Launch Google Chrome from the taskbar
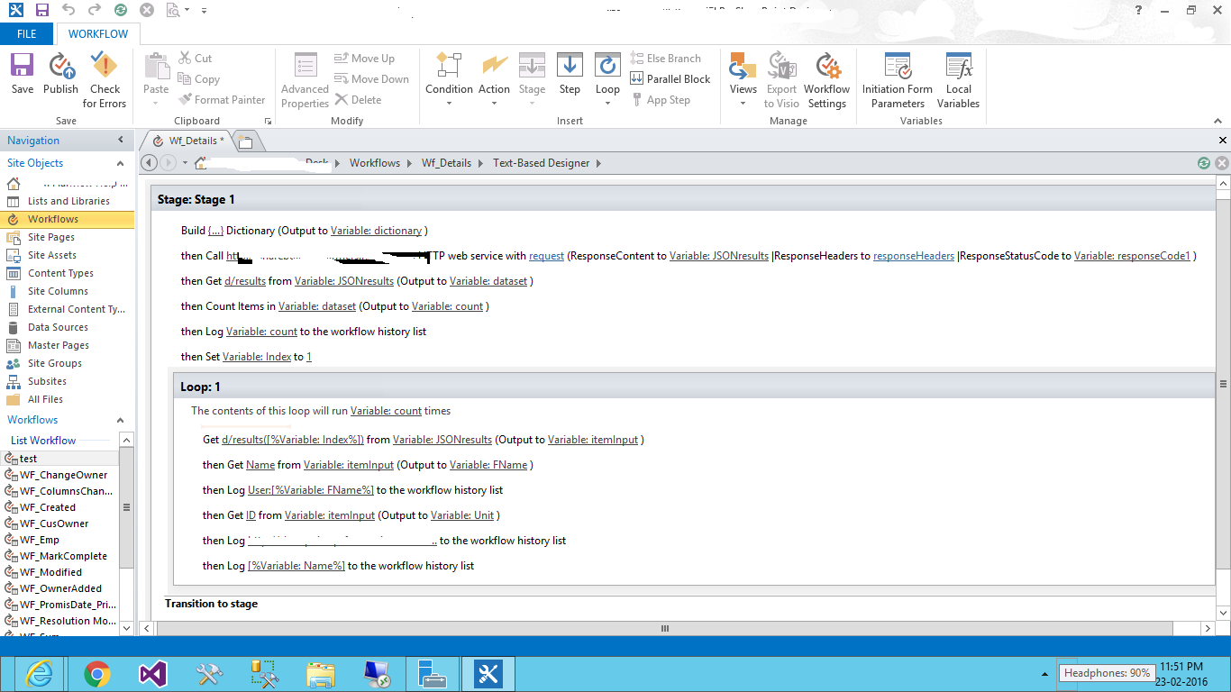The image size is (1231, 692). click(96, 673)
